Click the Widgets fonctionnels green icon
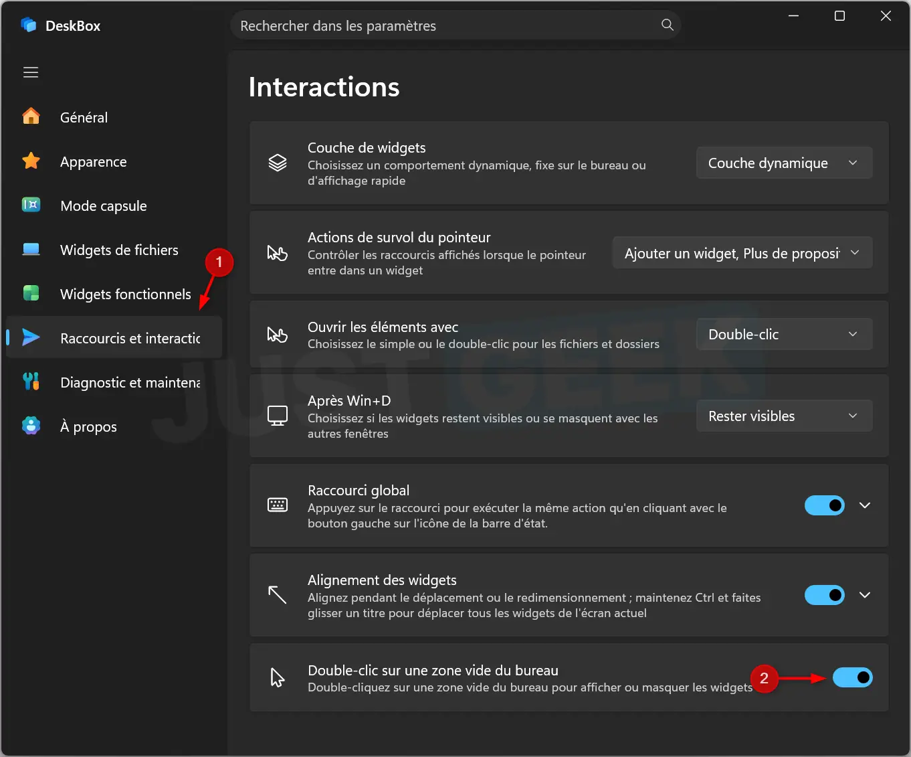Image resolution: width=911 pixels, height=757 pixels. 31,293
